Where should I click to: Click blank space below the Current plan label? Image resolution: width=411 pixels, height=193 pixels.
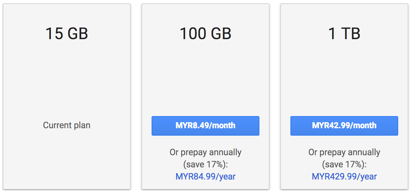click(67, 159)
